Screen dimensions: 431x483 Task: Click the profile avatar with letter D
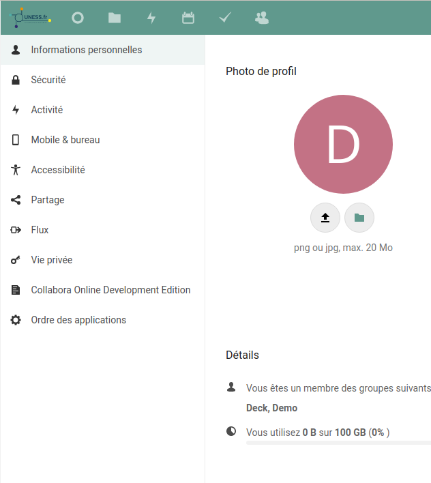(343, 145)
